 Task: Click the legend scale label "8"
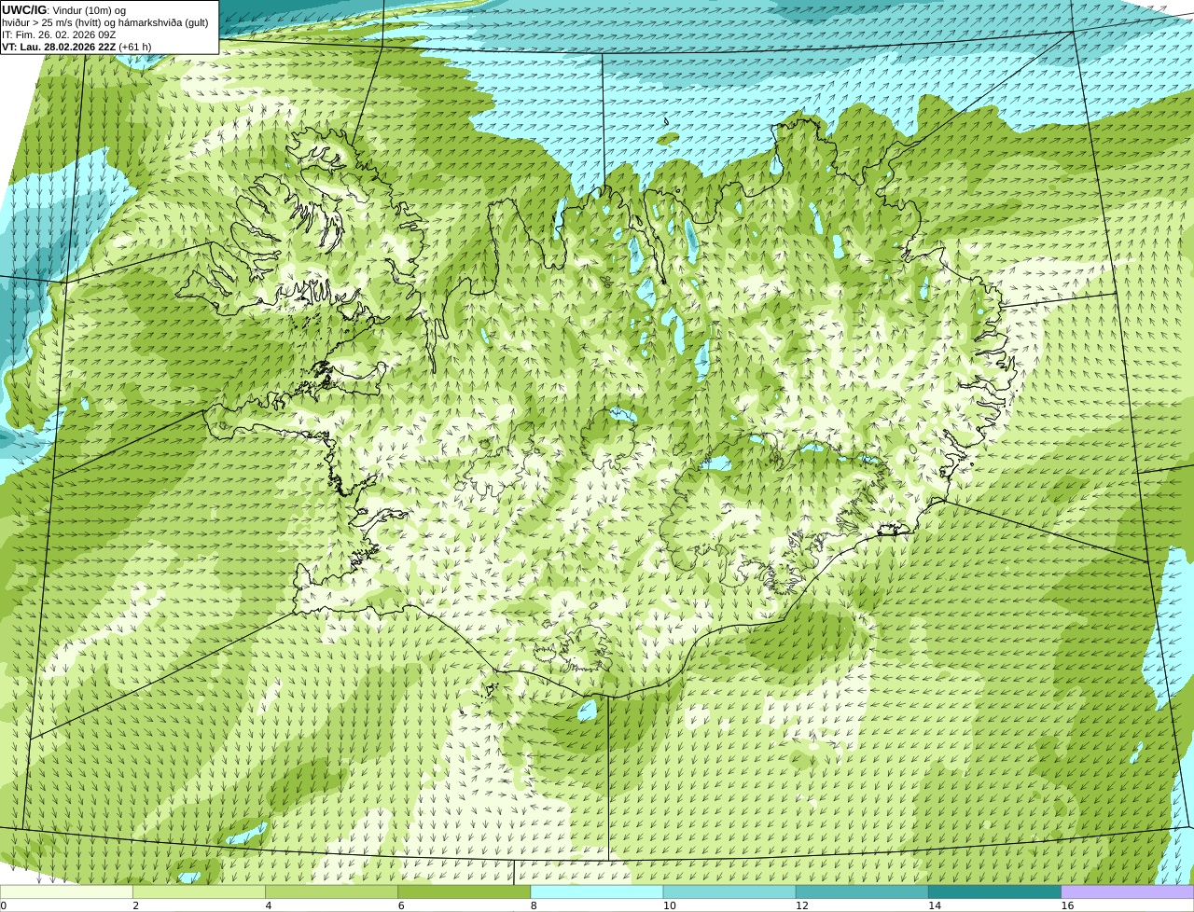coord(534,905)
